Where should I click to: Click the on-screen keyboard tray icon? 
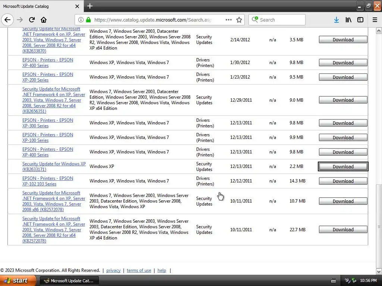(334, 281)
